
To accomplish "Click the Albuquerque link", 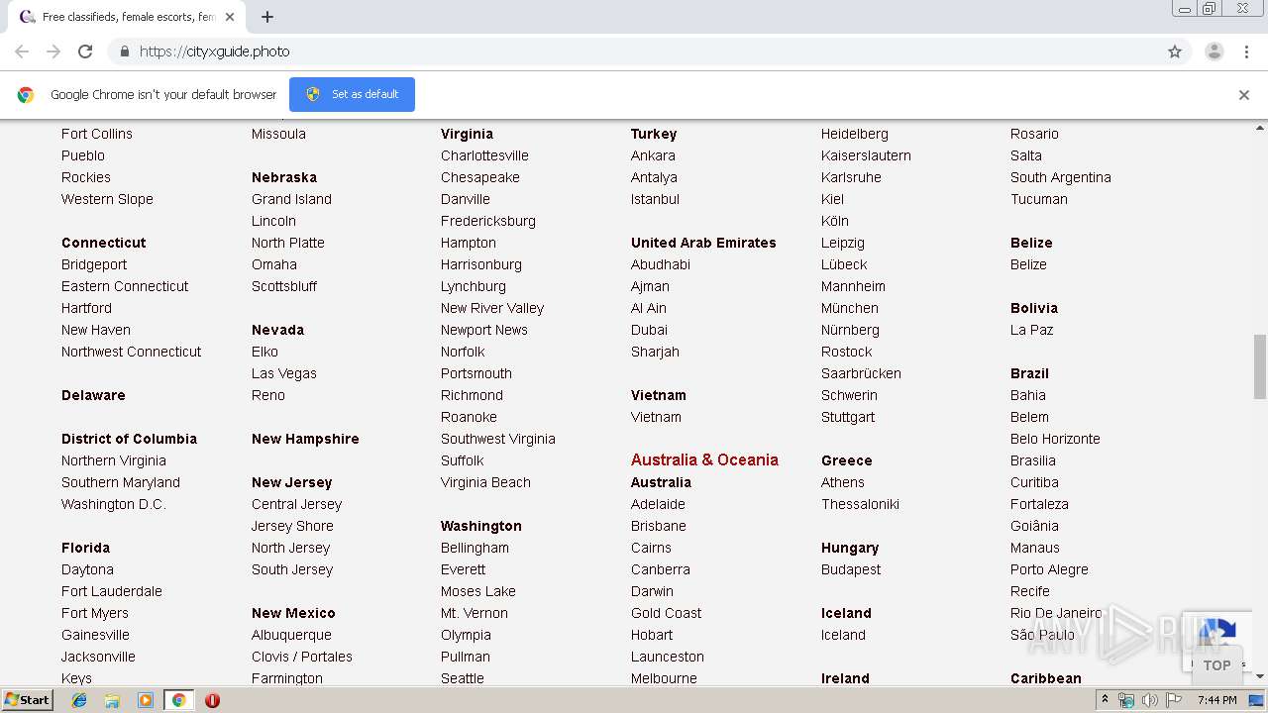I will (x=291, y=635).
